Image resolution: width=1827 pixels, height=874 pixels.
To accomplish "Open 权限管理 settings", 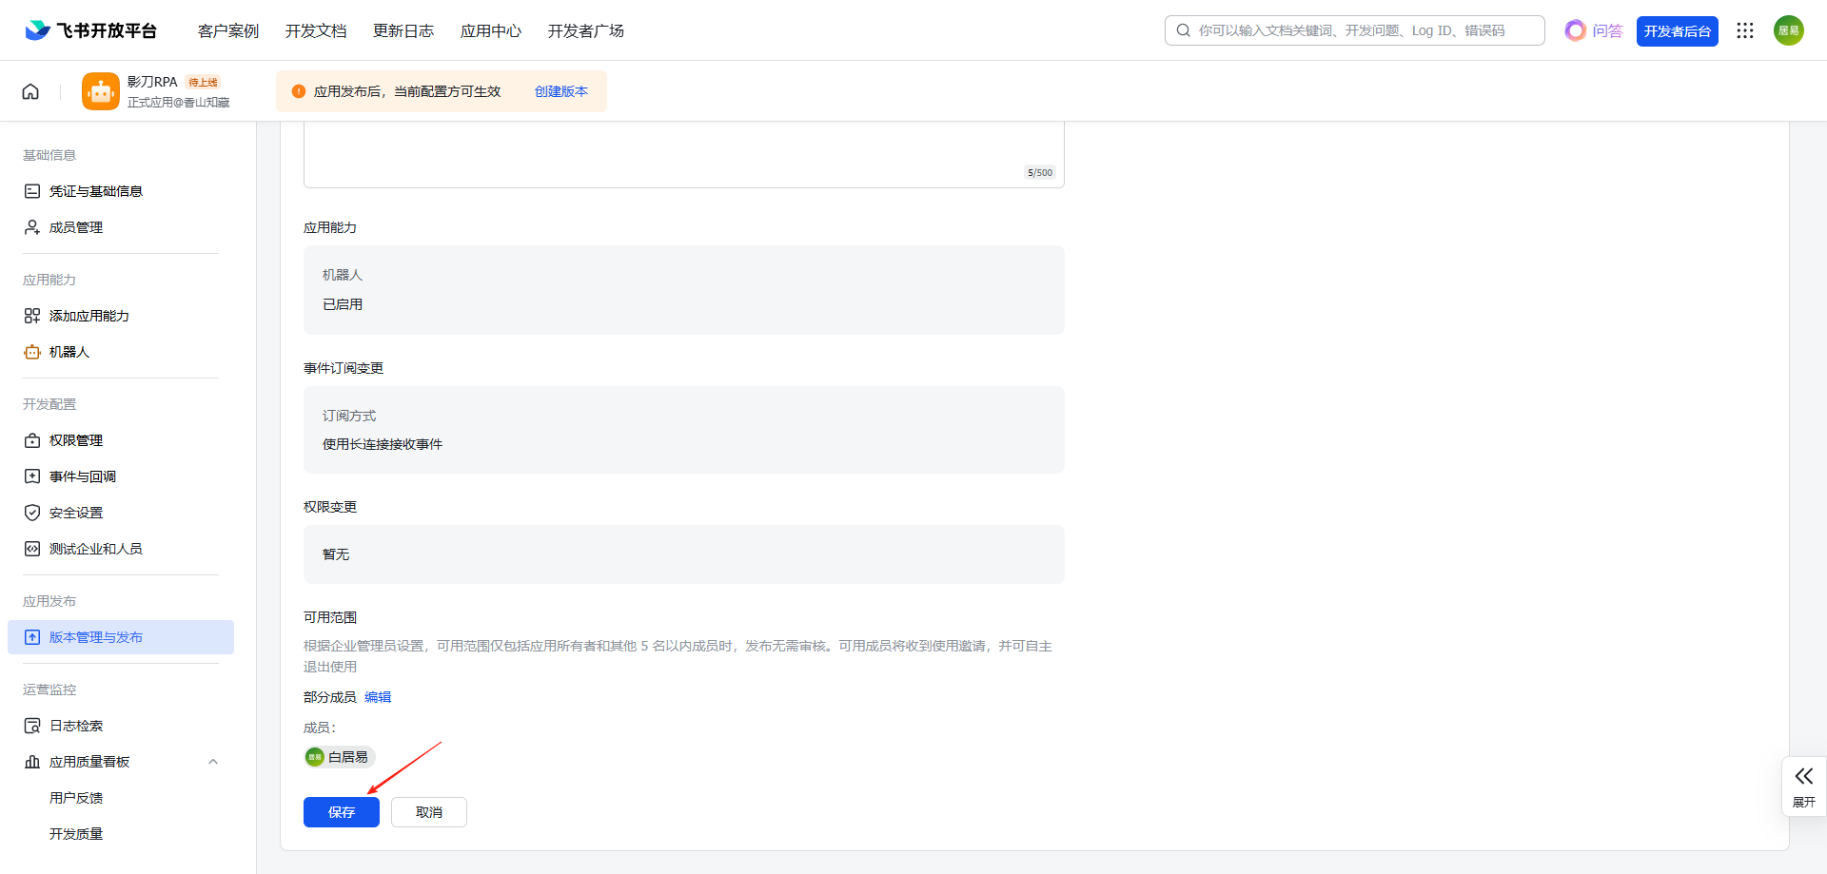I will (76, 440).
